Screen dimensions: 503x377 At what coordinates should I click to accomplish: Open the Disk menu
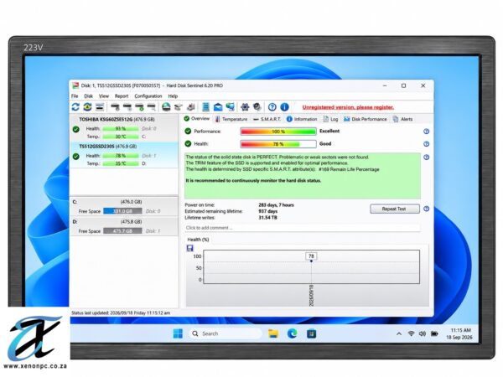click(x=89, y=96)
